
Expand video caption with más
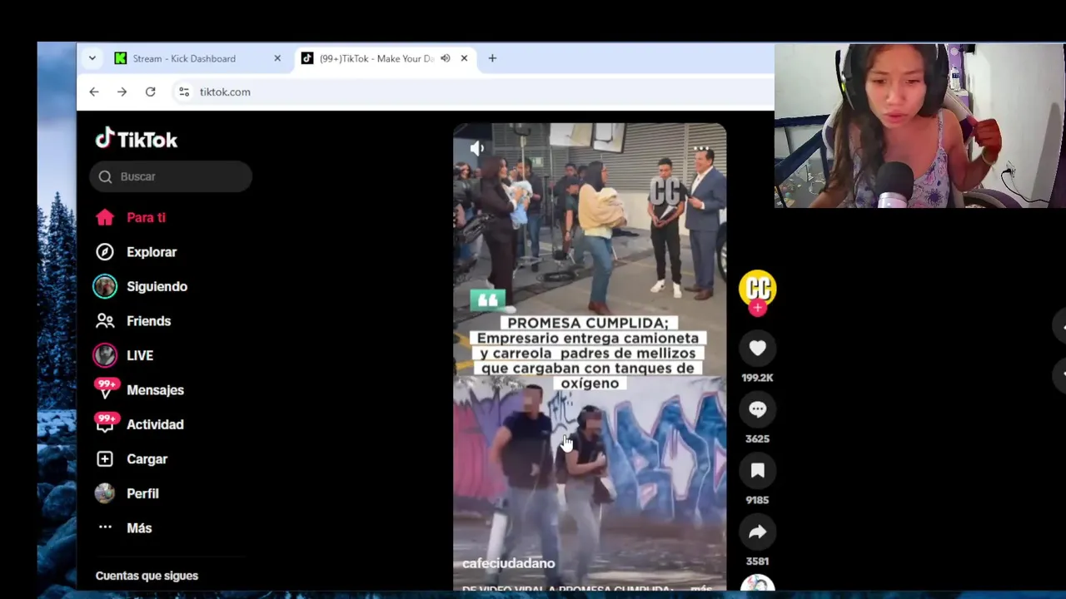click(701, 588)
